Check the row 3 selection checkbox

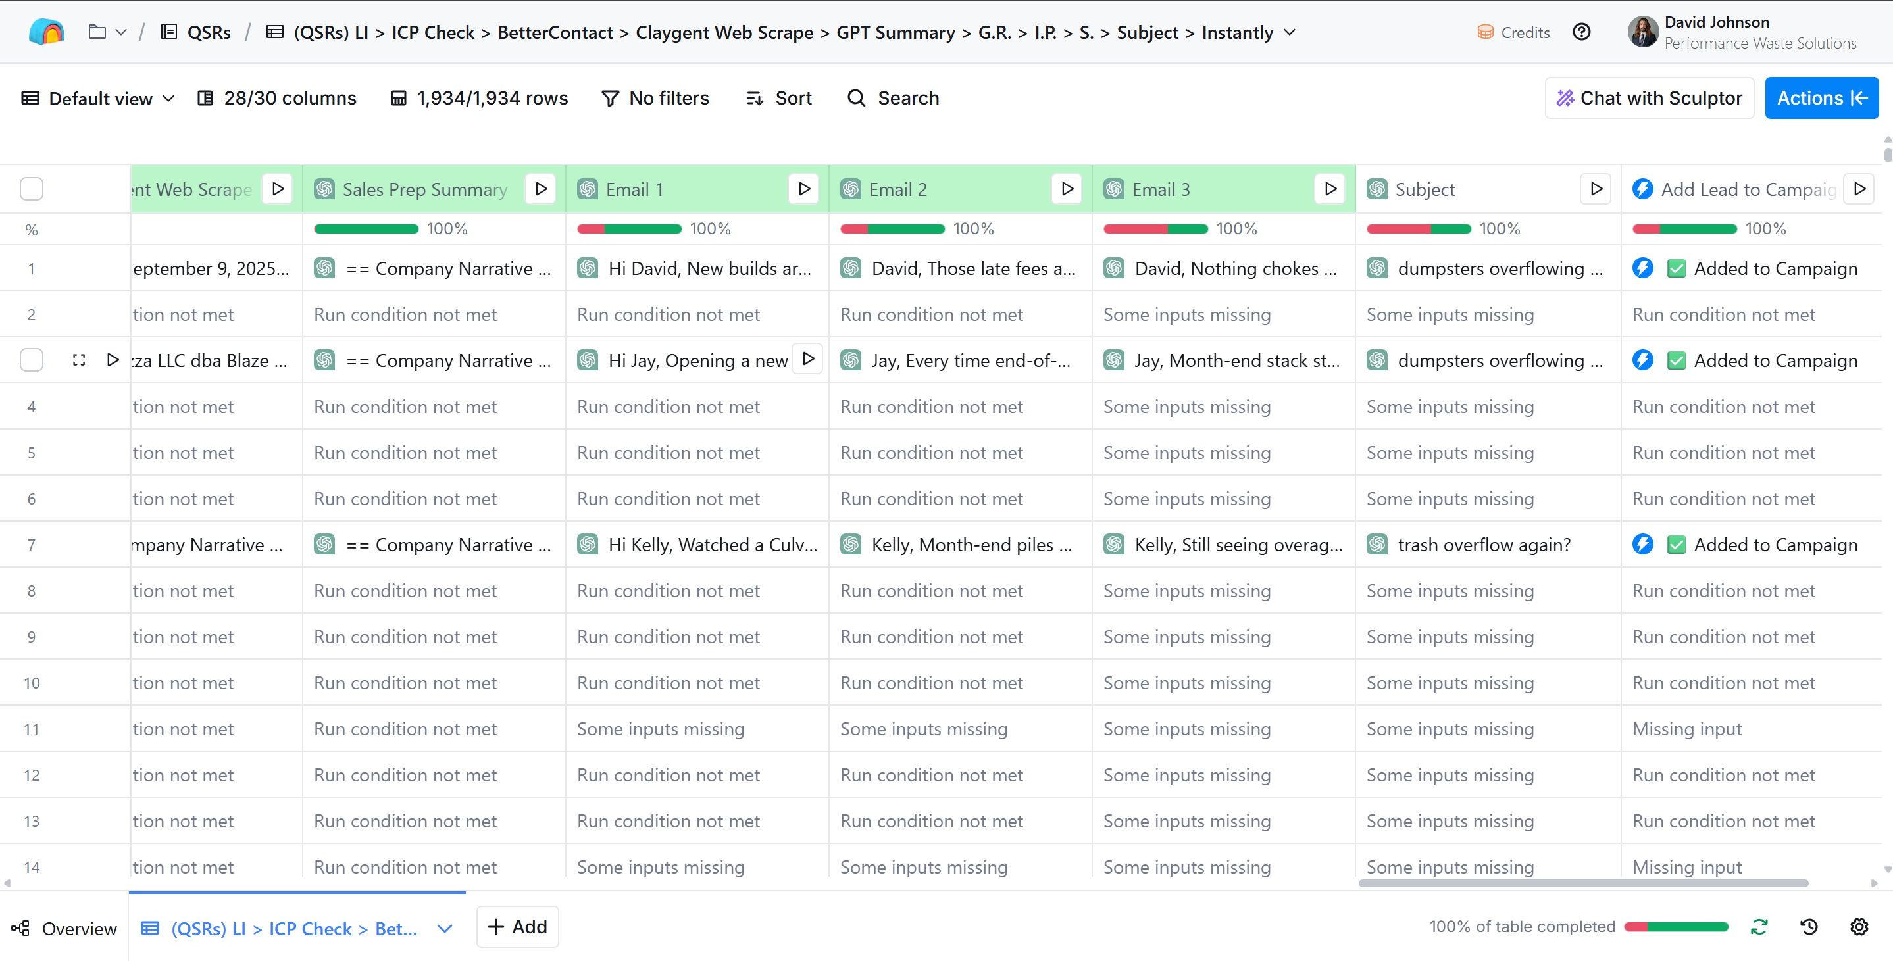coord(32,360)
